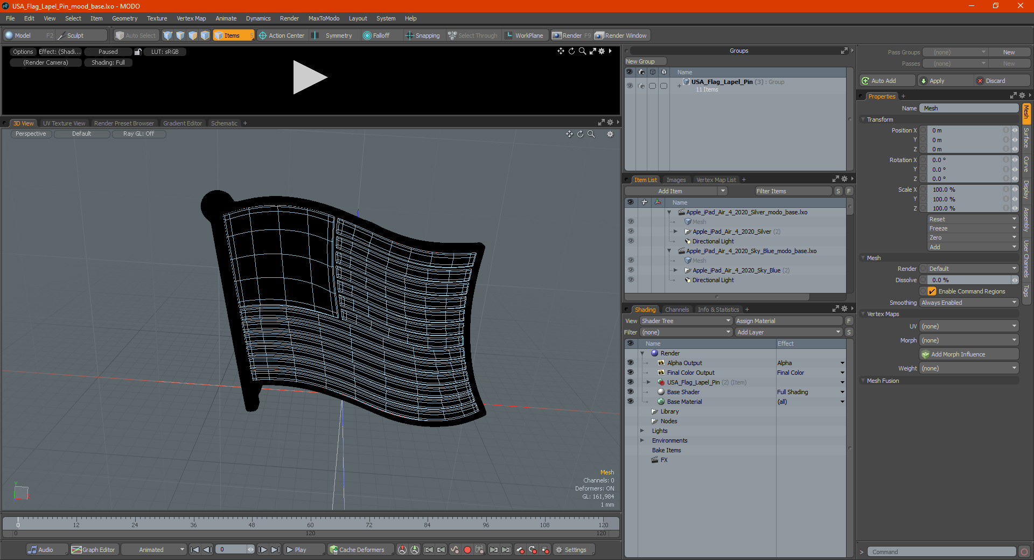
Task: Click Apply button in passes panel
Action: tap(945, 81)
